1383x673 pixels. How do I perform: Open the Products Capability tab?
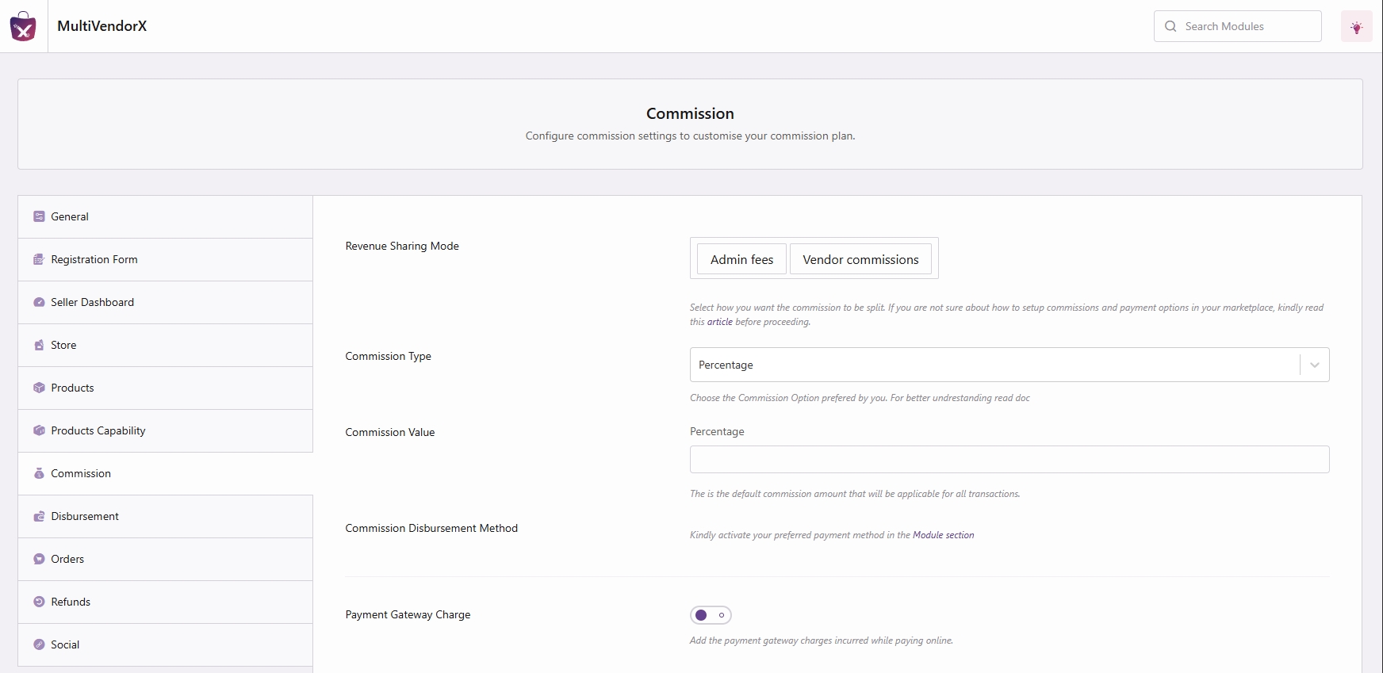click(x=98, y=430)
